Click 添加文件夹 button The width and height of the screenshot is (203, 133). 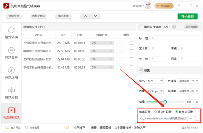[x=38, y=16]
